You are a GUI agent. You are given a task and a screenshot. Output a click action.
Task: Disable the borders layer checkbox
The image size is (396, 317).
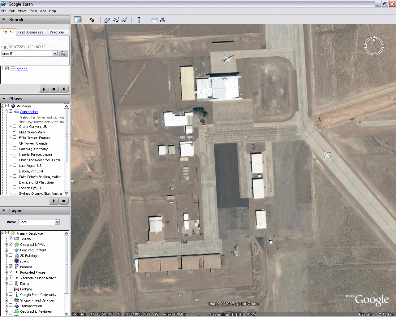[11, 266]
